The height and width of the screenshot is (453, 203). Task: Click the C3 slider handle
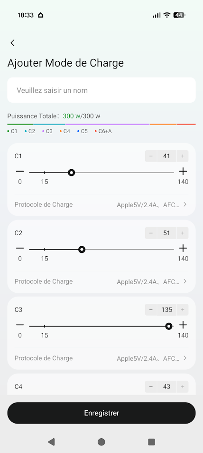(x=169, y=326)
